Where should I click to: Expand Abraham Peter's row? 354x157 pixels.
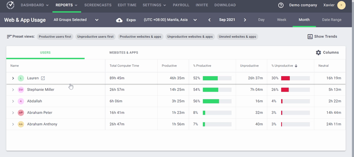[13, 113]
